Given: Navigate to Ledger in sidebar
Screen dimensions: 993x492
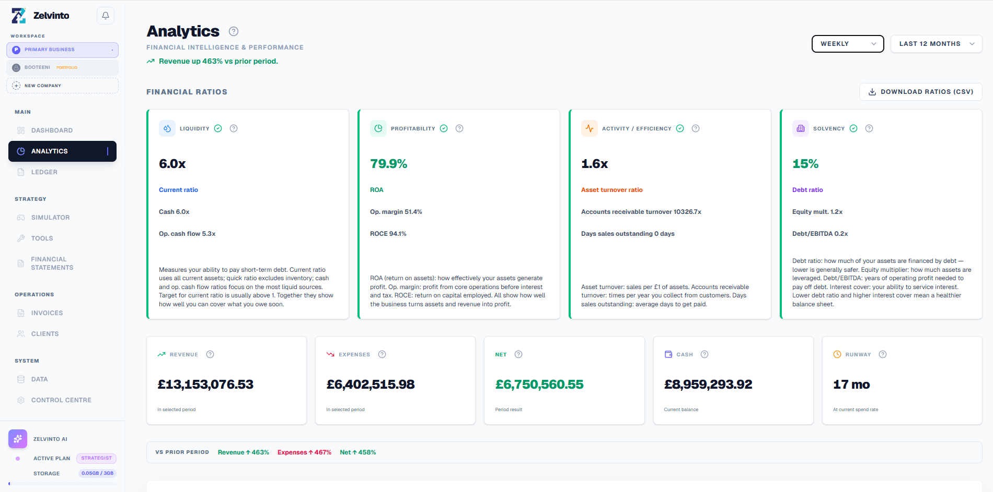Looking at the screenshot, I should 44,172.
